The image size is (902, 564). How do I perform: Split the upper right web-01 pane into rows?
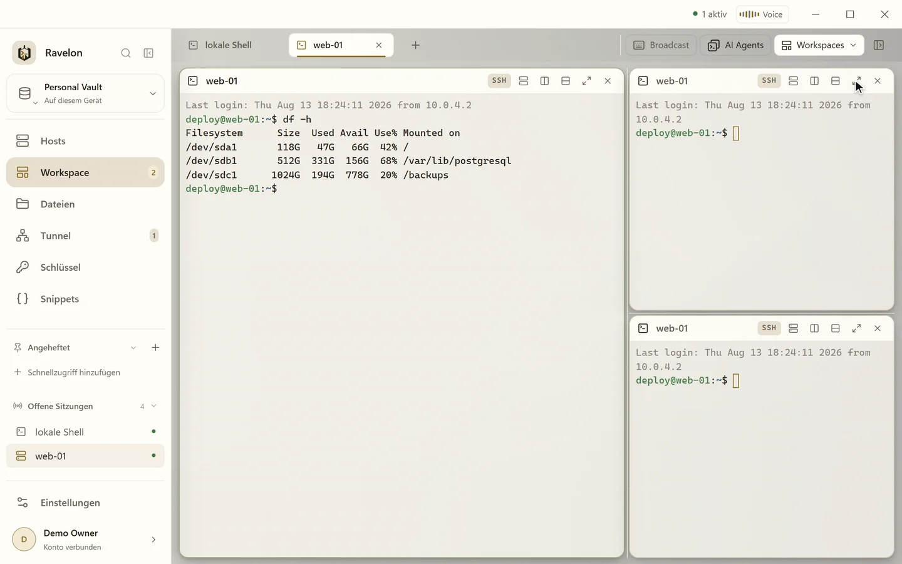point(836,81)
